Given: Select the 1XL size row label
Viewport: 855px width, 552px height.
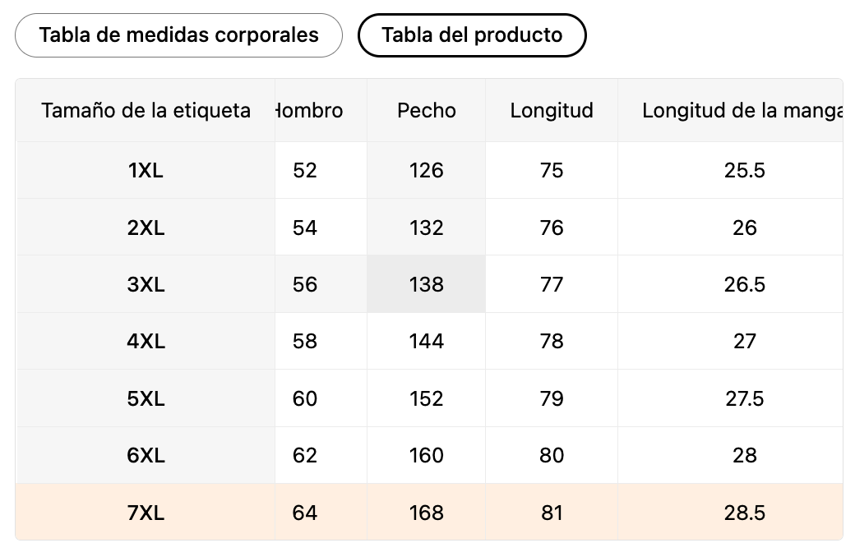Looking at the screenshot, I should click(x=146, y=170).
